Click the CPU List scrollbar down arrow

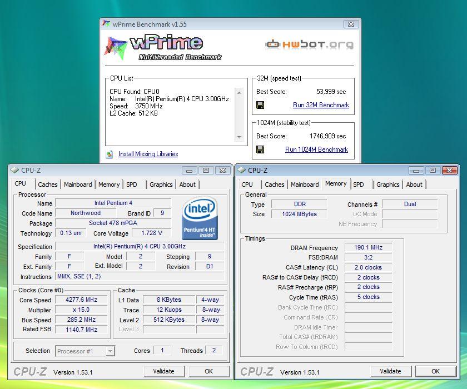(239, 137)
